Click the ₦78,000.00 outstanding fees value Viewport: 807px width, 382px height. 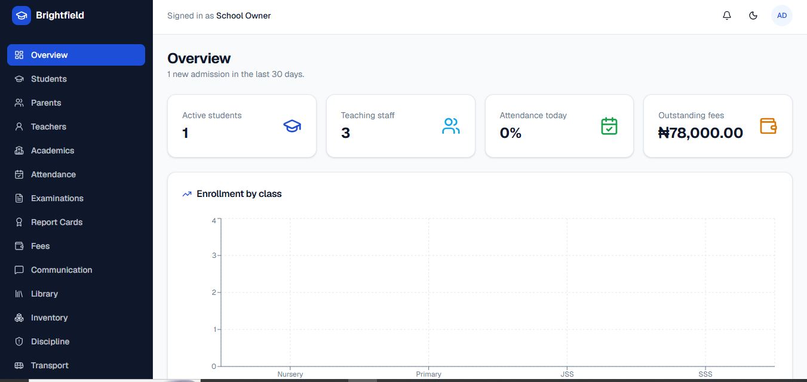click(x=701, y=133)
